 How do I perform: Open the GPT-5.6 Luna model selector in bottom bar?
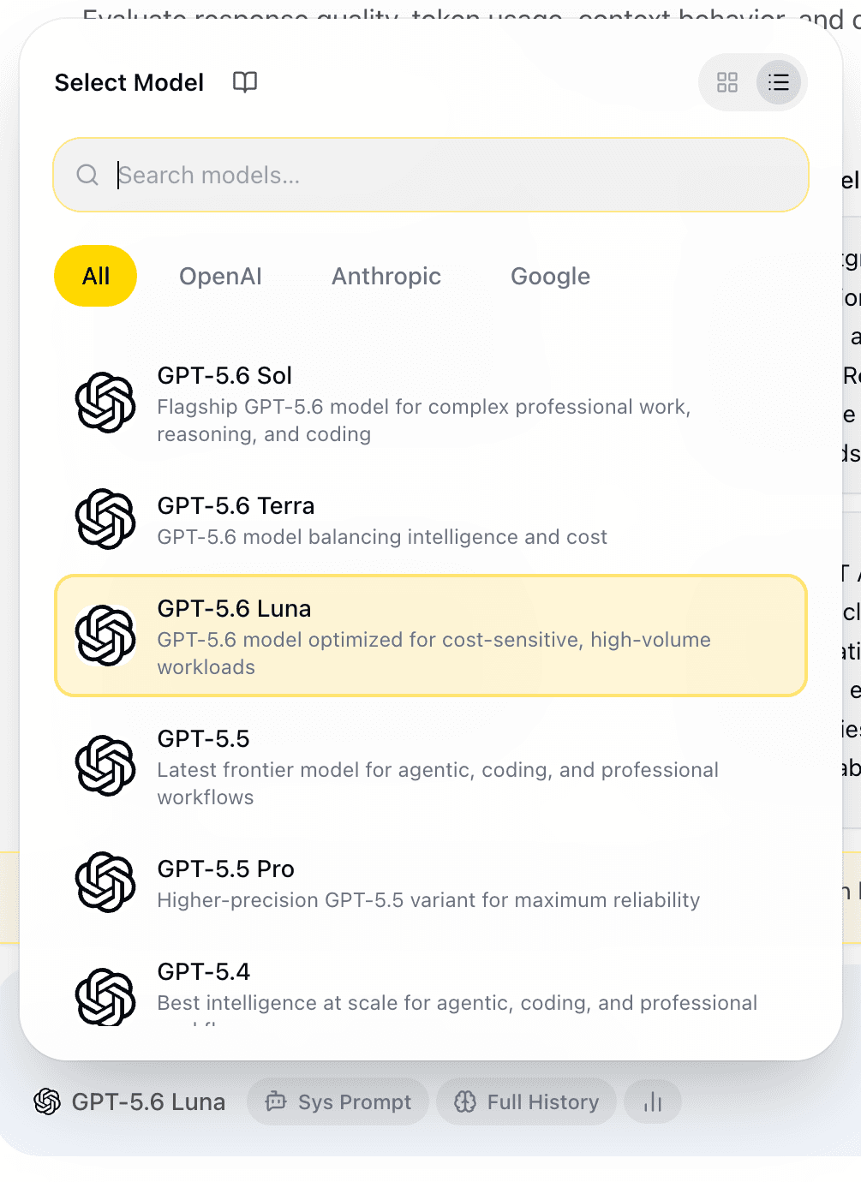129,1101
